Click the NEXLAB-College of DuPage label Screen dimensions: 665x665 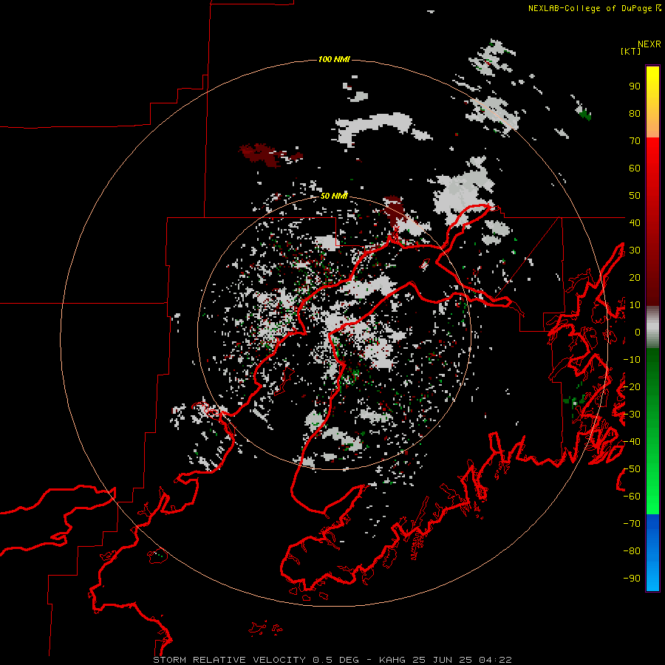591,8
